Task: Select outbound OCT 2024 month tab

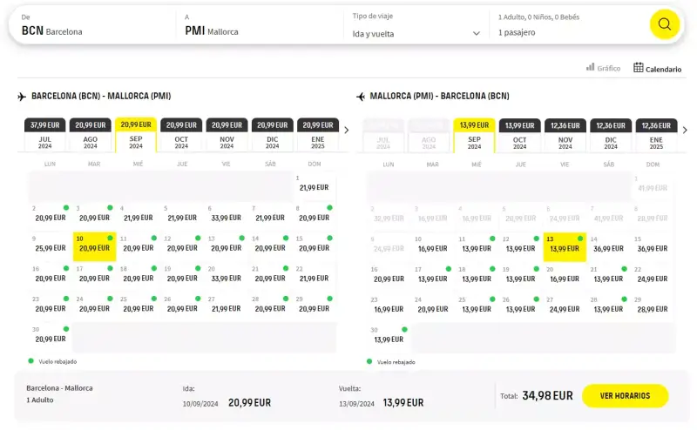Action: (x=181, y=135)
